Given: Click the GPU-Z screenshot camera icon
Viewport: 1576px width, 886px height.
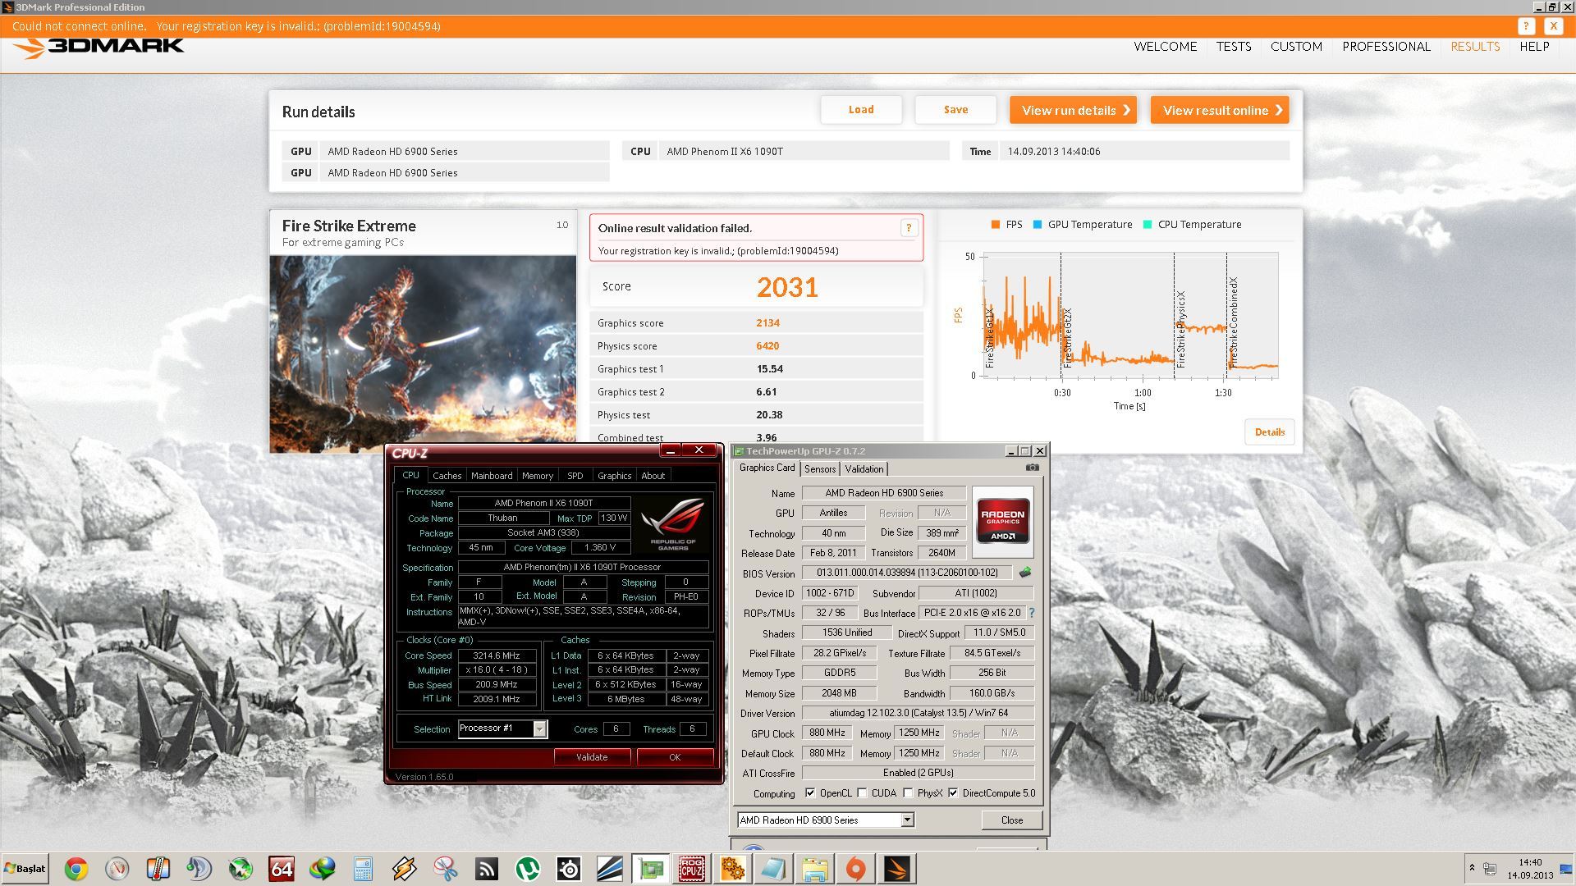Looking at the screenshot, I should tap(1032, 468).
